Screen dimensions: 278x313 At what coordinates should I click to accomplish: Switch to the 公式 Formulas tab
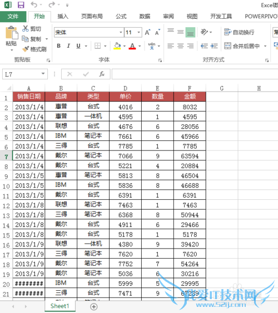point(121,16)
